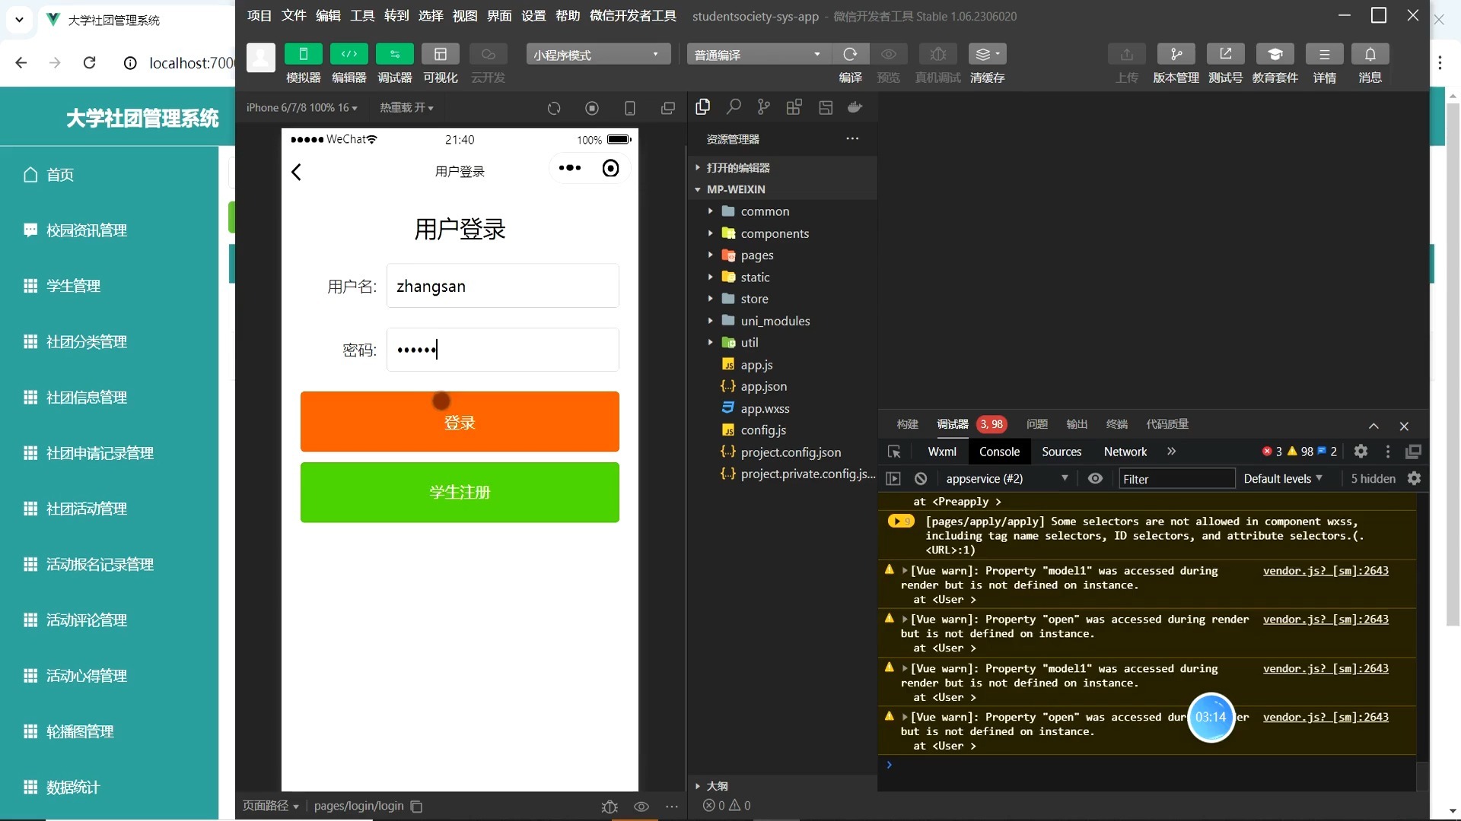Toggle the eye icon in the bottom status bar
This screenshot has width=1461, height=821.
click(x=641, y=806)
